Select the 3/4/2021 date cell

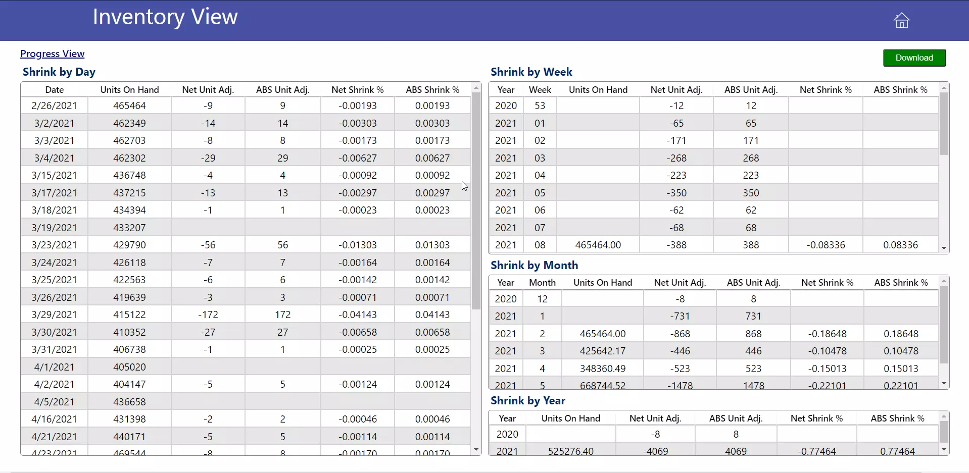[55, 158]
